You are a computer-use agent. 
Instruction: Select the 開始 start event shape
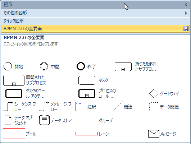click(8, 66)
